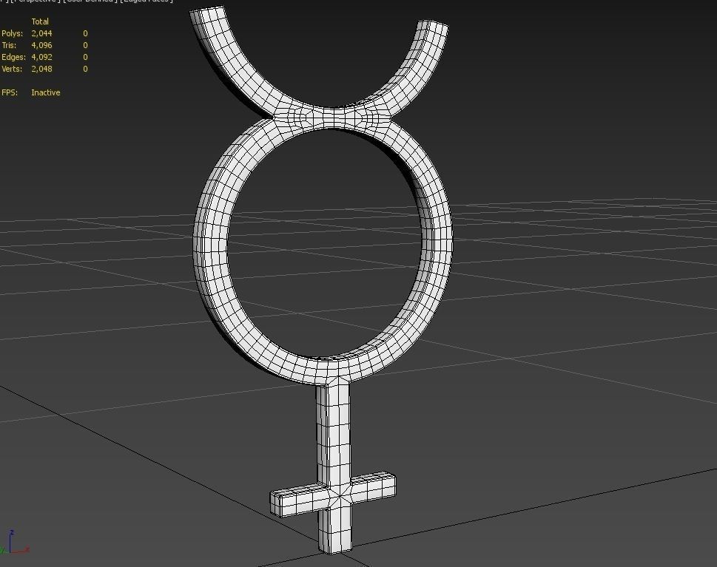This screenshot has width=717, height=567.
Task: Click the selection count 0 in Tris row
Action: 86,45
